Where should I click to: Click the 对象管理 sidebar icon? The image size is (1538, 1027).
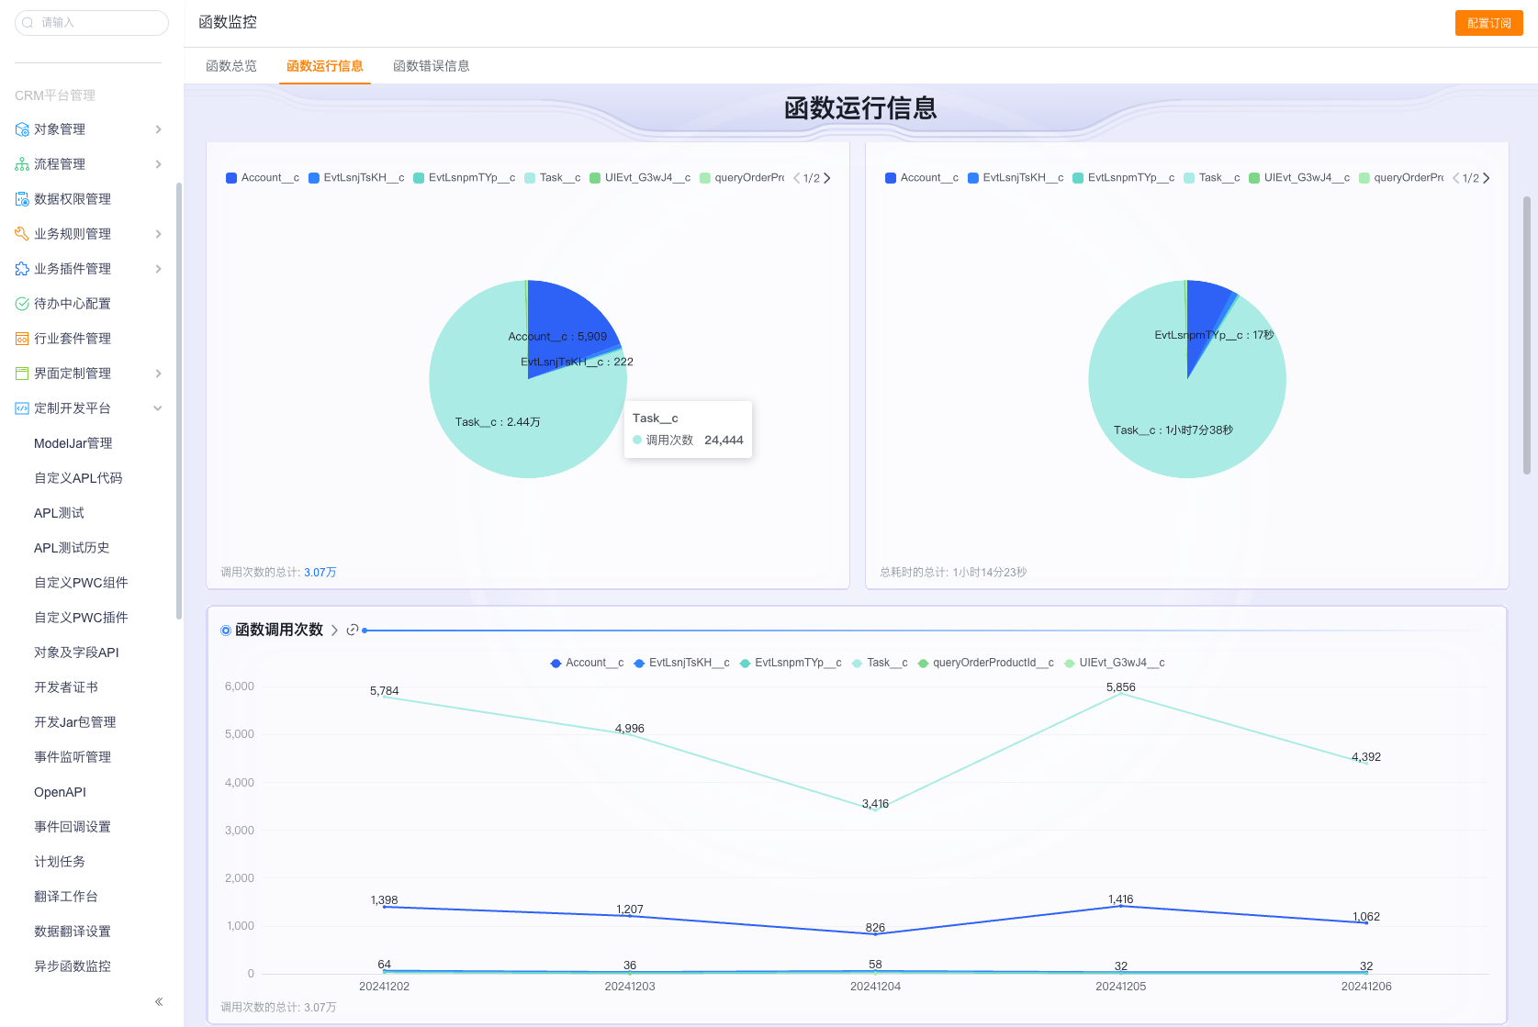(x=22, y=129)
